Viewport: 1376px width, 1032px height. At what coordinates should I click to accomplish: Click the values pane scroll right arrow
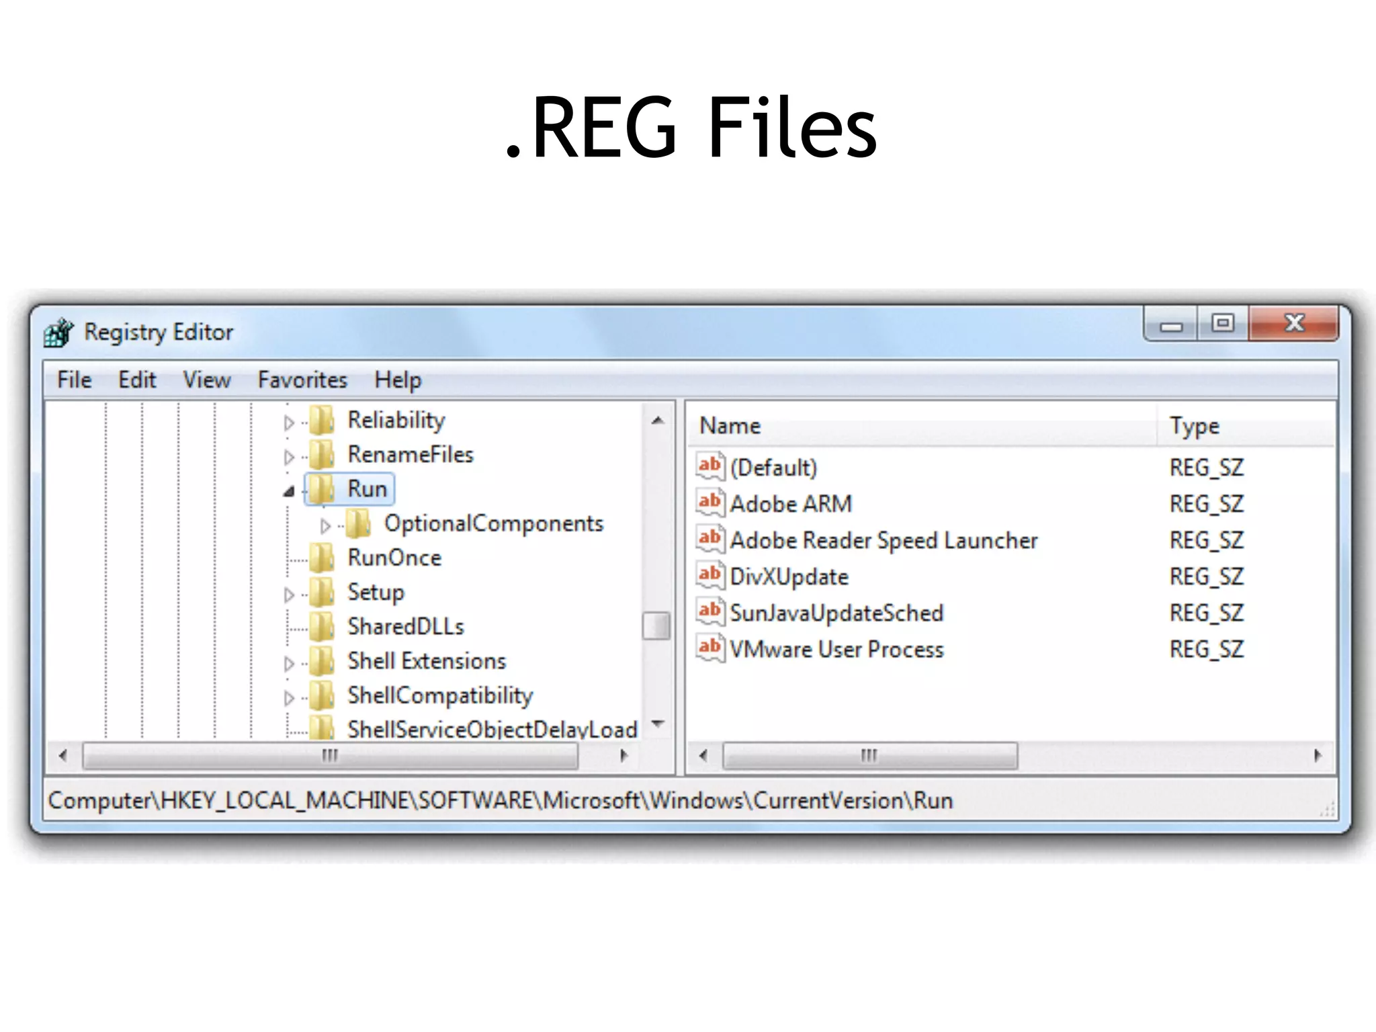click(x=1318, y=755)
